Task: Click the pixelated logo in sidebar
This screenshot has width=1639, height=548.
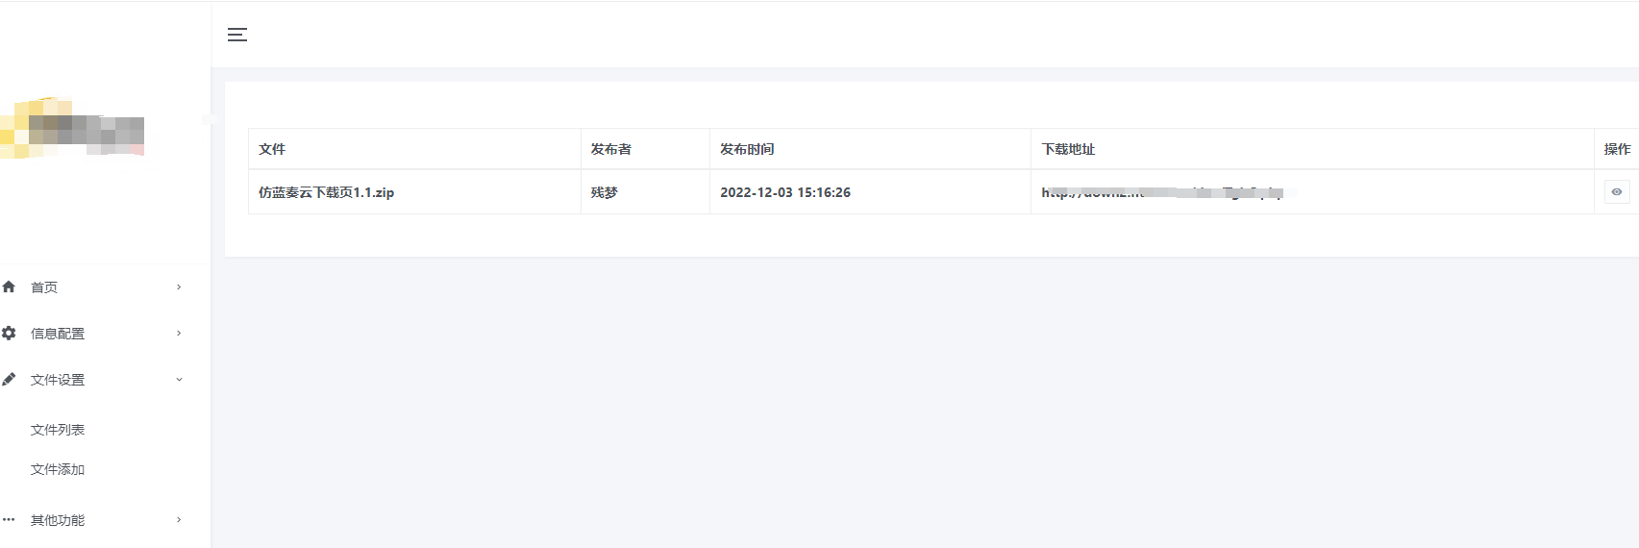Action: [75, 130]
